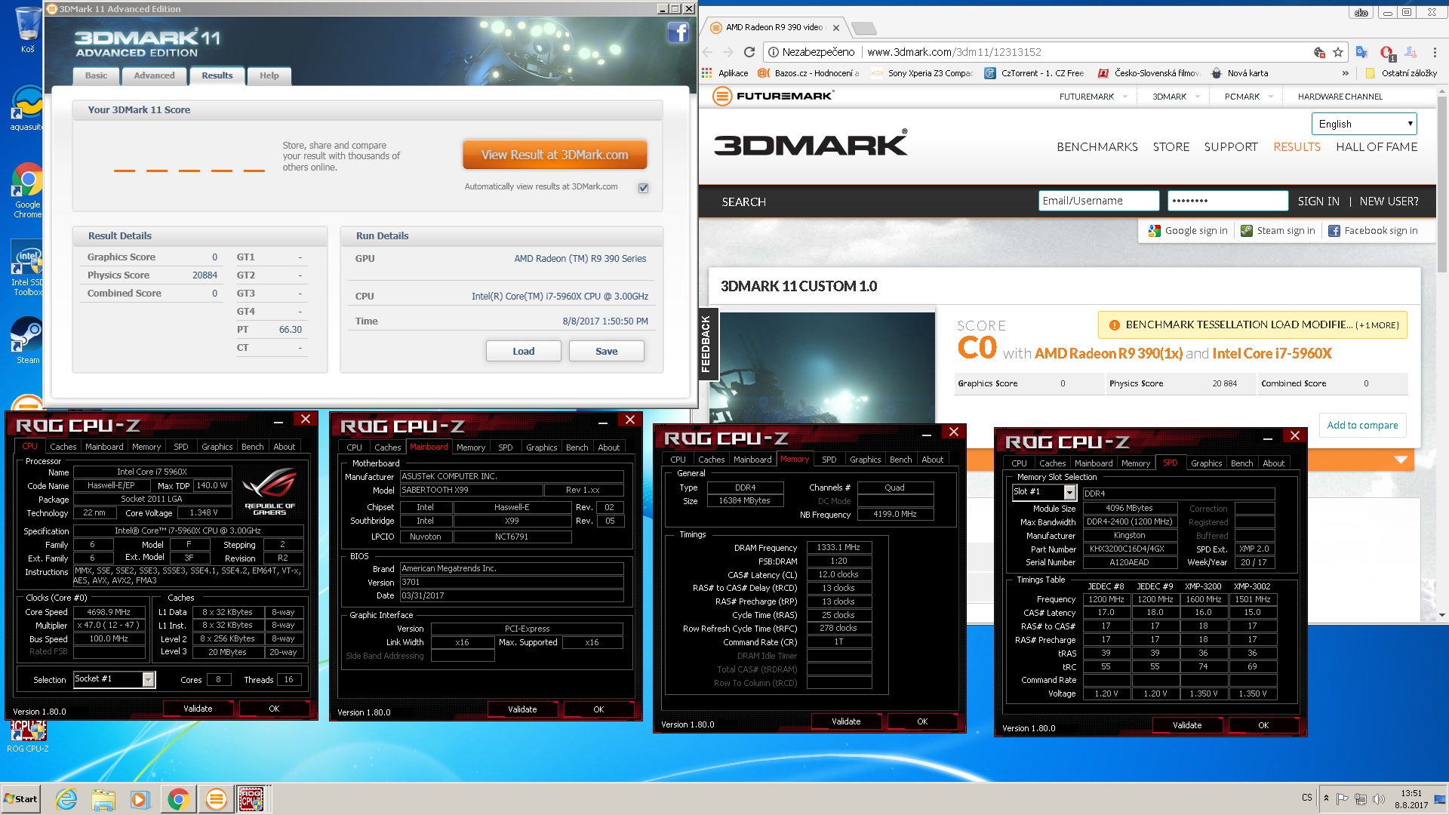Click Validate in the CPU tab CPU-Z window

point(198,709)
